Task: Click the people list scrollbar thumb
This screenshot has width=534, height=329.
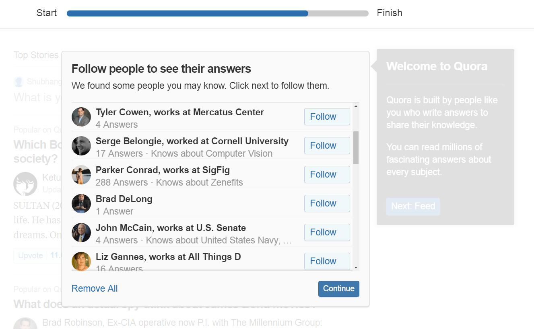Action: point(356,147)
